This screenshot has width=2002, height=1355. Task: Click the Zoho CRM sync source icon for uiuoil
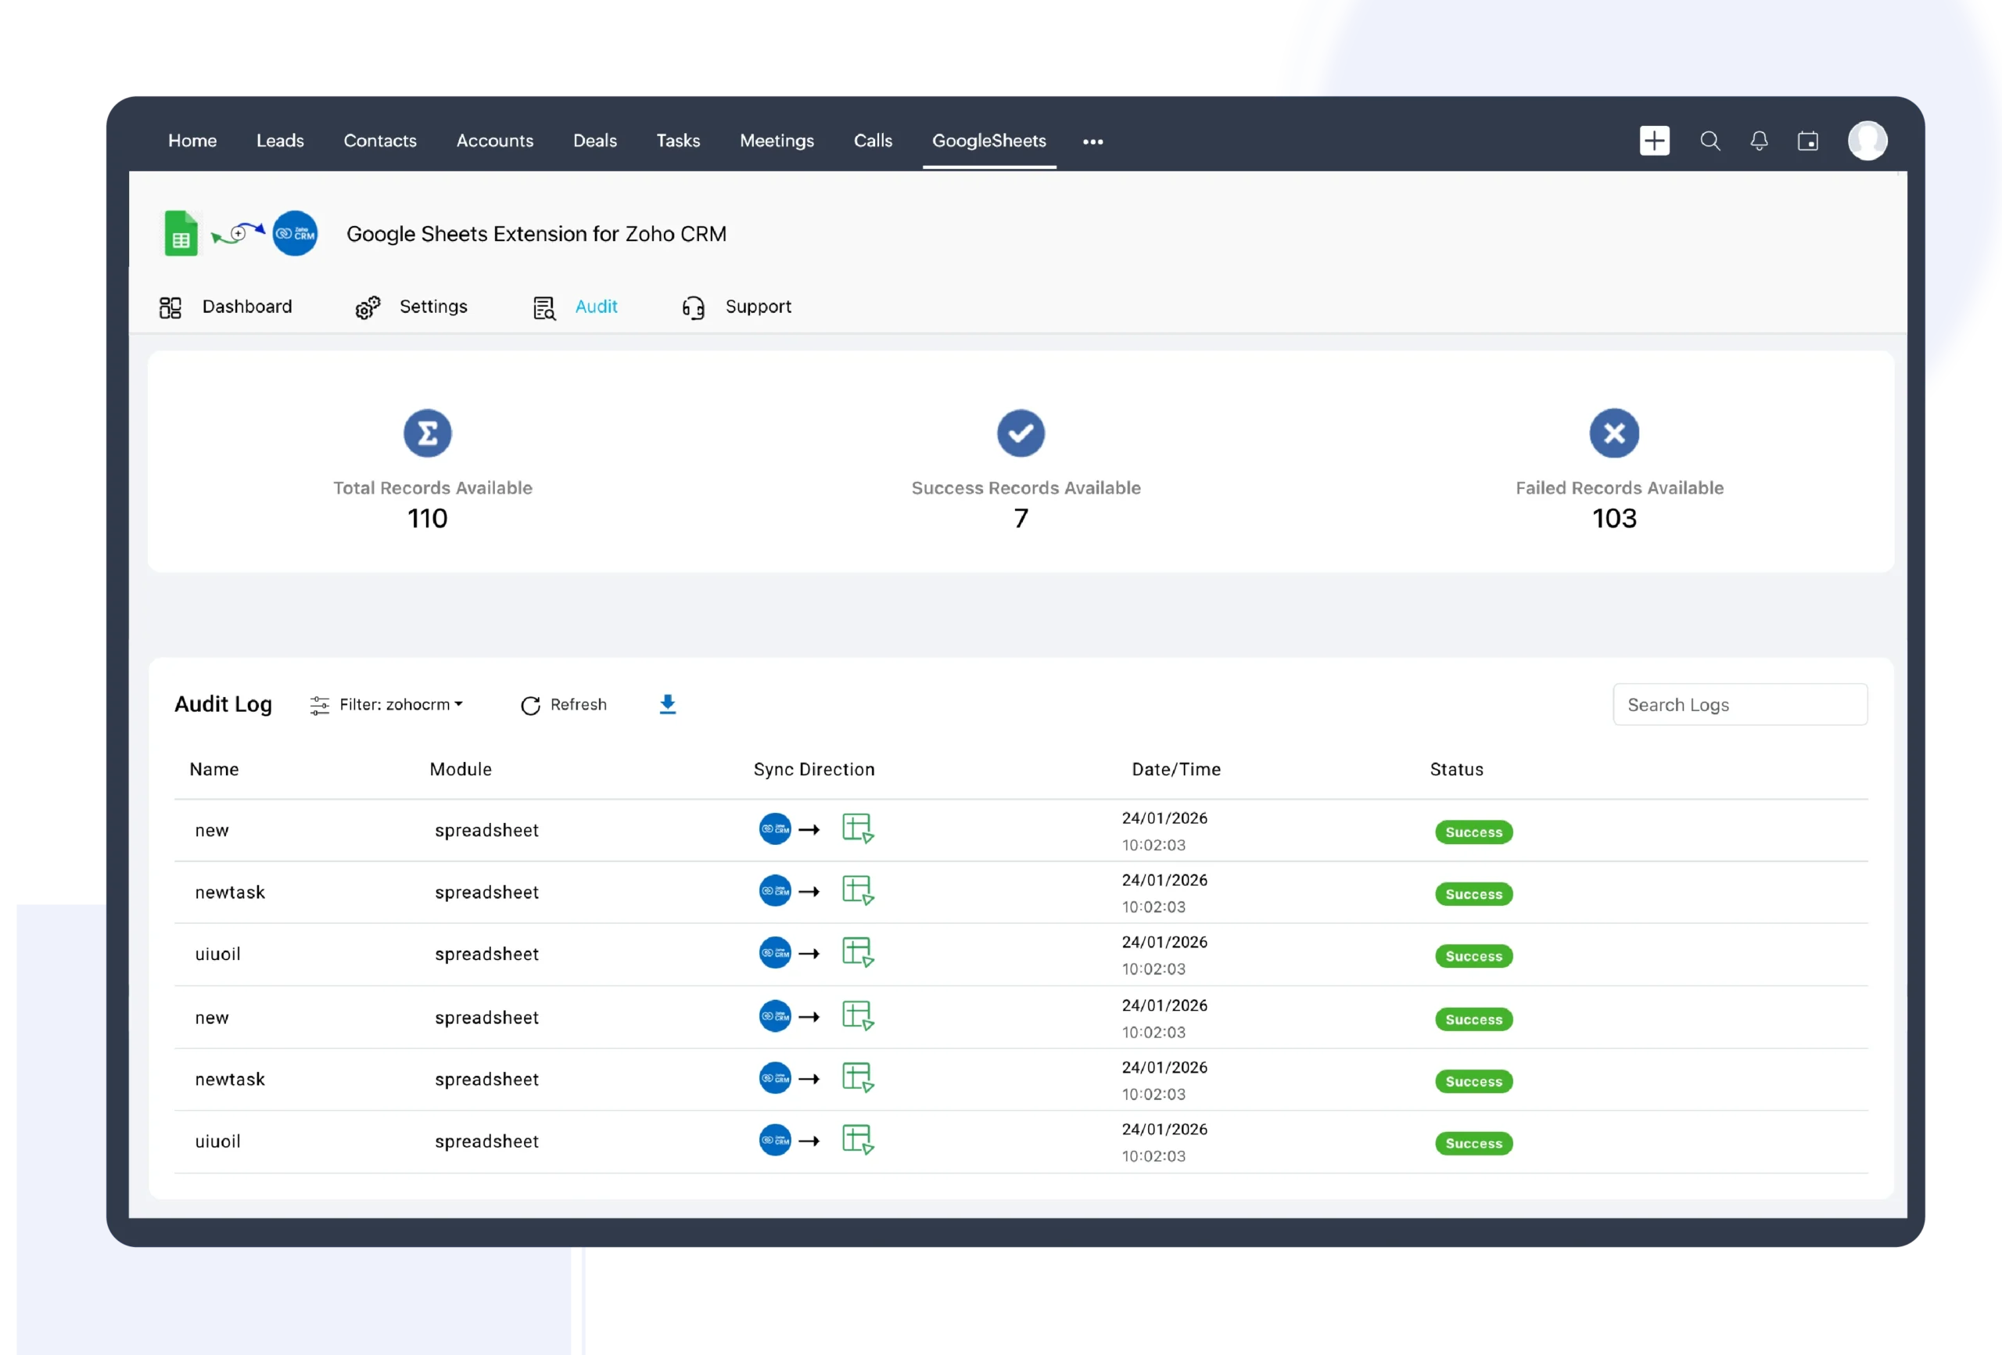[773, 954]
